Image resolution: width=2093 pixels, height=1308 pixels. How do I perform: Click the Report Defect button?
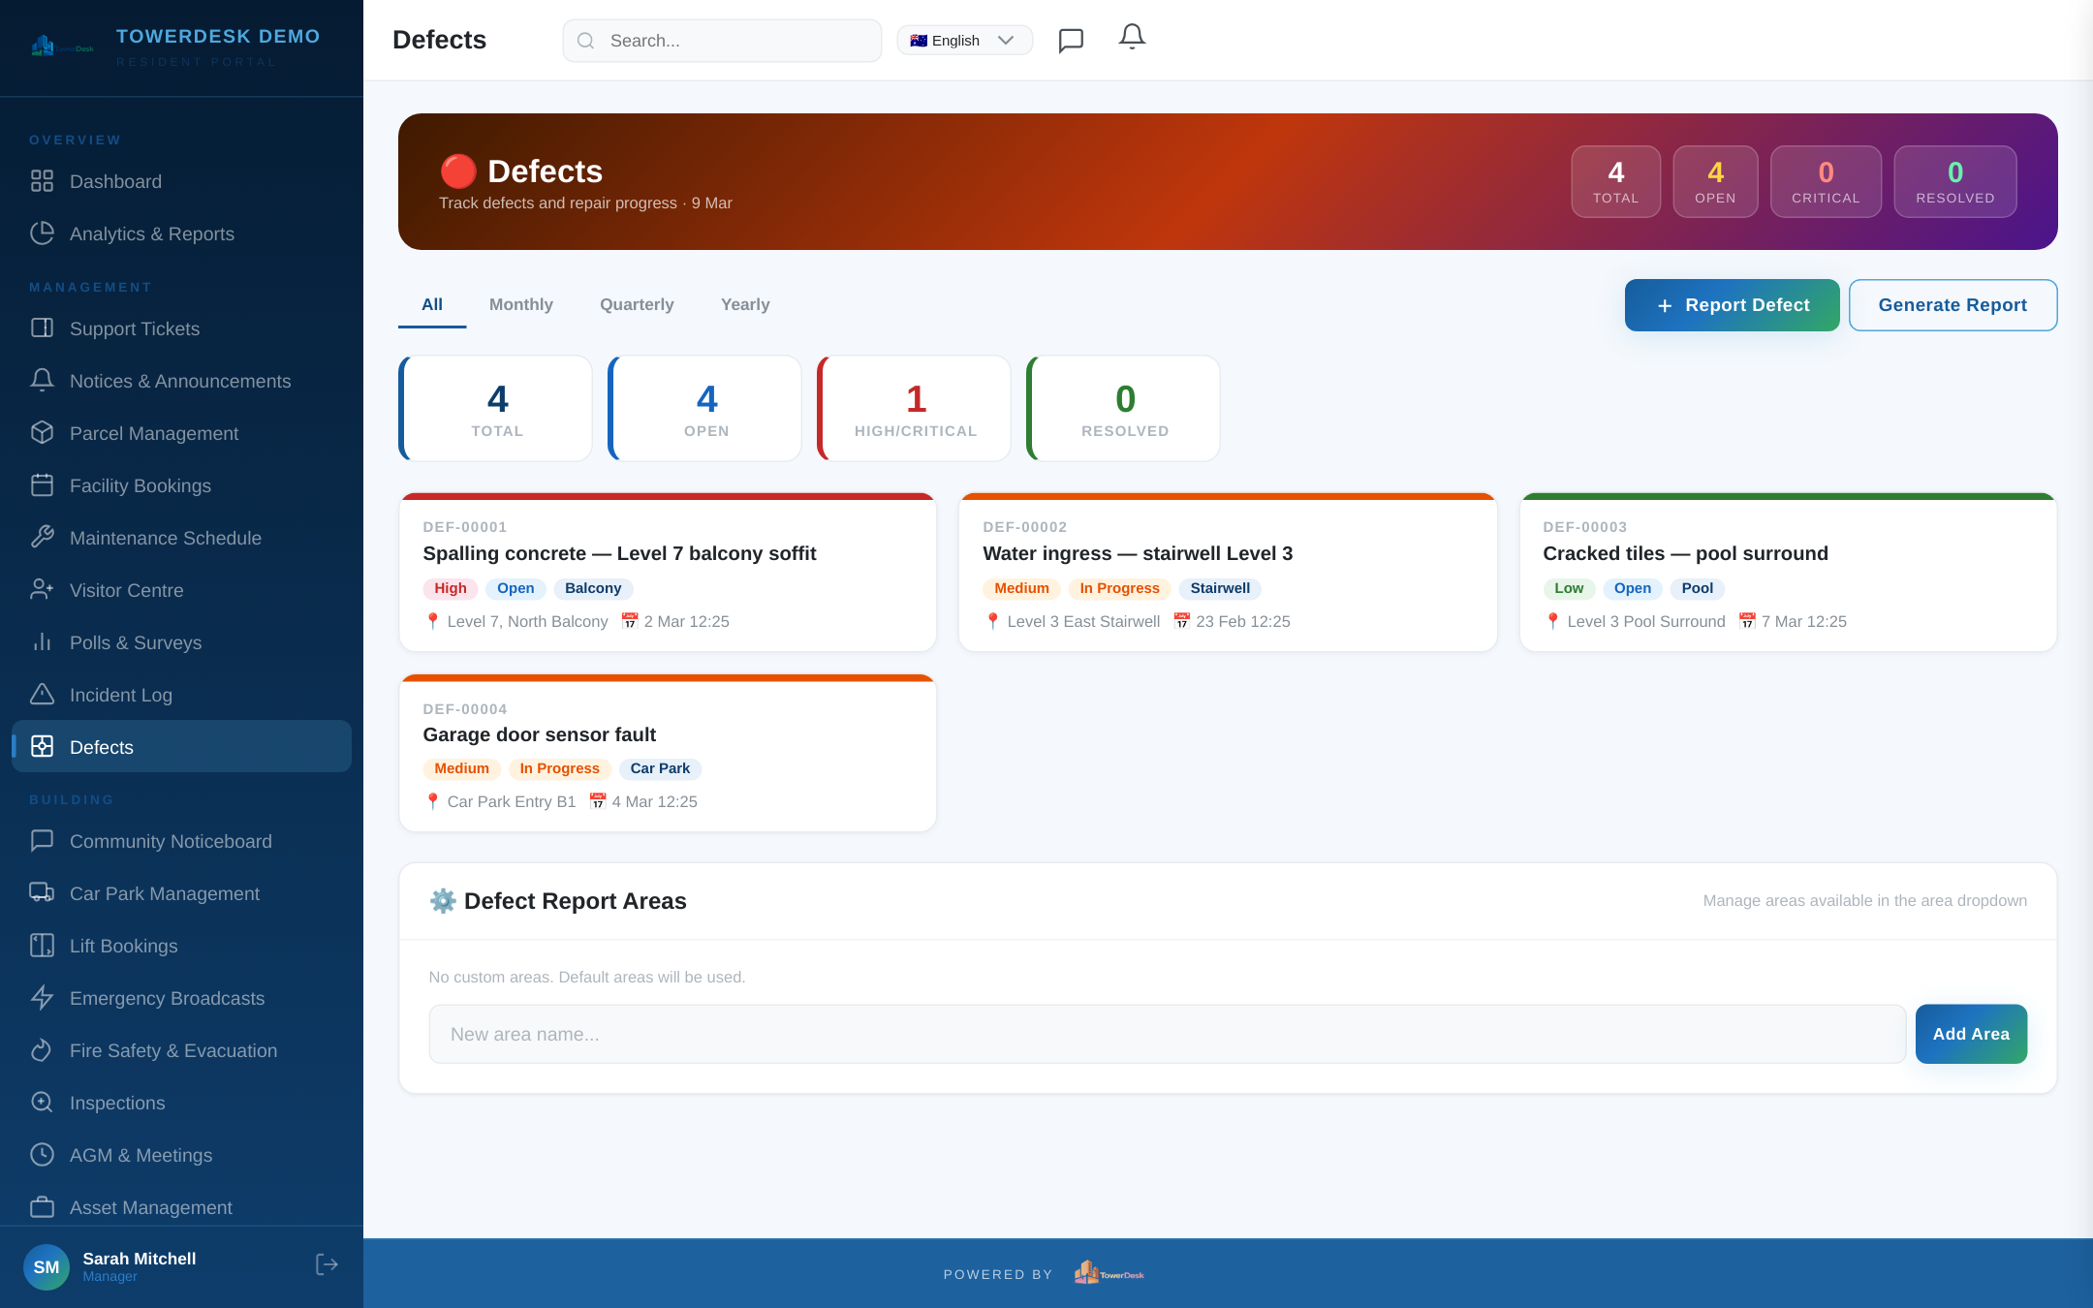click(1732, 304)
